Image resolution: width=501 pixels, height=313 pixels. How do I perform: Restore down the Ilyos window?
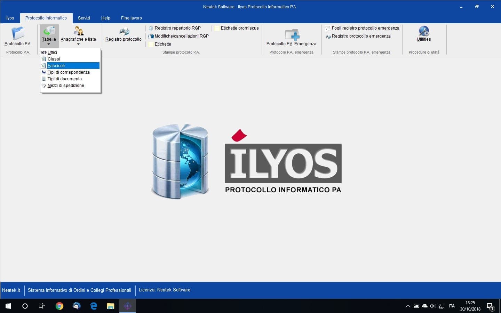click(477, 7)
